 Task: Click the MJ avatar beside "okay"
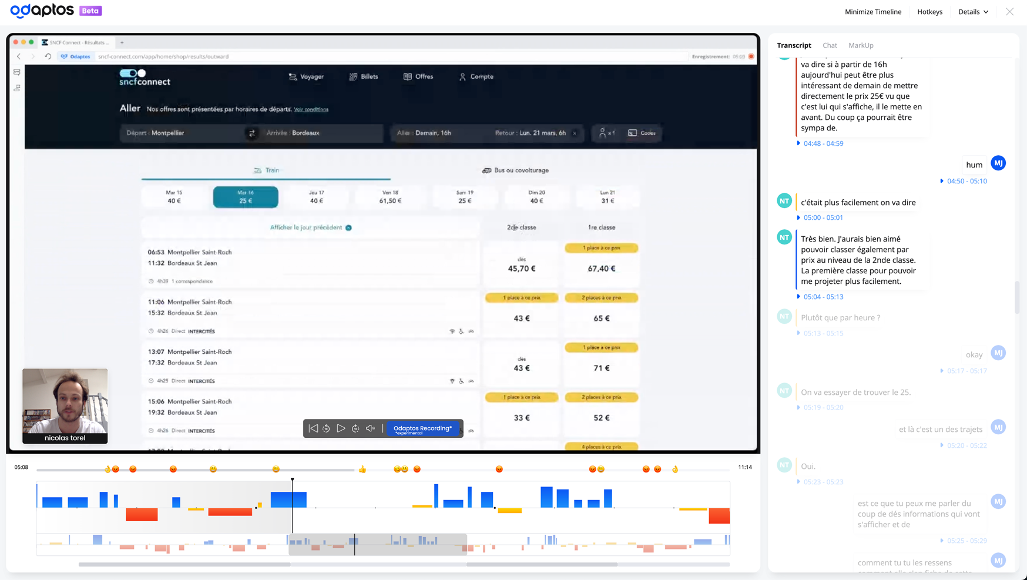pyautogui.click(x=998, y=353)
